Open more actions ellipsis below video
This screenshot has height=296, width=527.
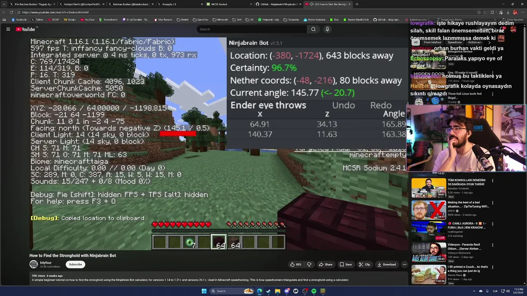(x=404, y=264)
